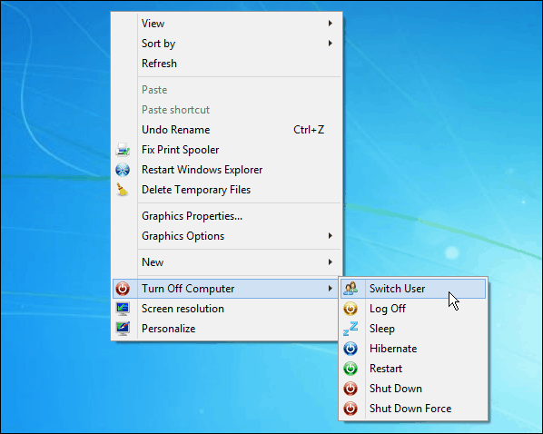Screen dimensions: 543x434
Task: Open the Graphics Options submenu arrow
Action: click(331, 236)
